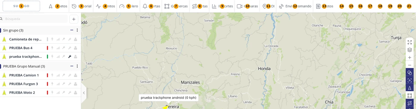Image resolution: width=416 pixels, height=109 pixels.
Task: Click the signal icon on prueba trackphon... row
Action: 58,57
